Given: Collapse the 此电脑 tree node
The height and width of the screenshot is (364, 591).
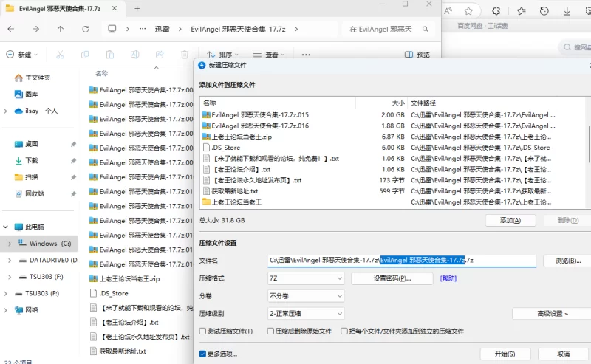Looking at the screenshot, I should (x=6, y=227).
